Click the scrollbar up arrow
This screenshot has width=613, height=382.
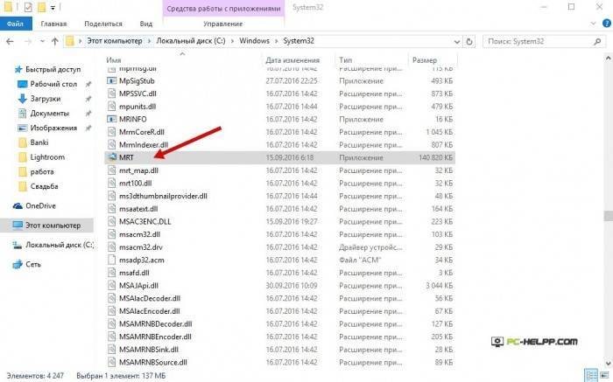point(608,59)
